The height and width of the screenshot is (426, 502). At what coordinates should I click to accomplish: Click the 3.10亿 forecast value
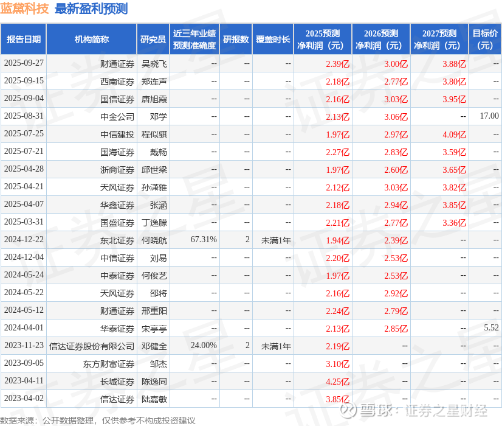tap(338, 364)
